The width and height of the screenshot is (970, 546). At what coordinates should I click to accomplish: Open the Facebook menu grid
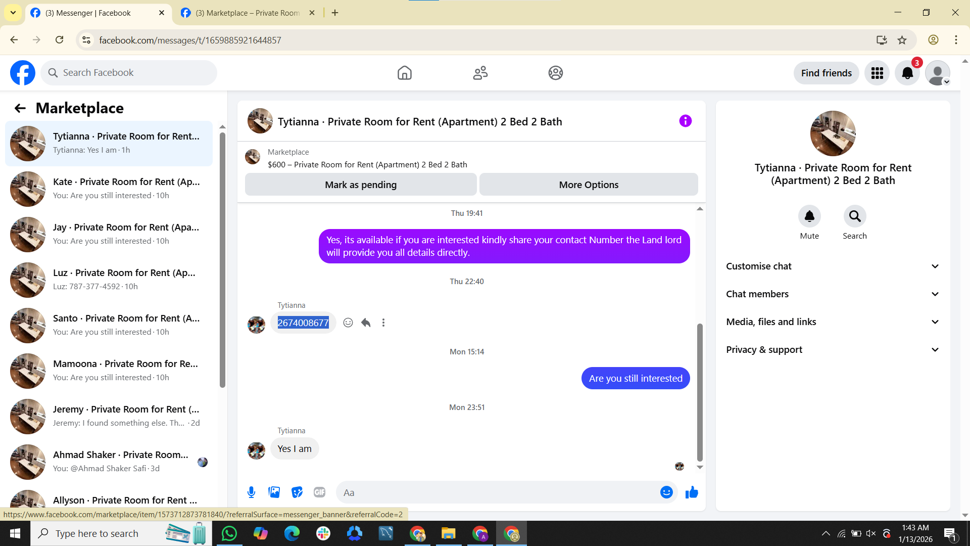(x=877, y=73)
